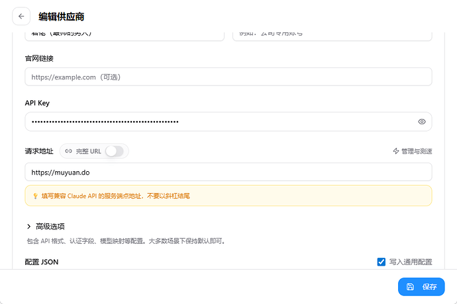Focus the 官网链接 input field

tap(228, 77)
